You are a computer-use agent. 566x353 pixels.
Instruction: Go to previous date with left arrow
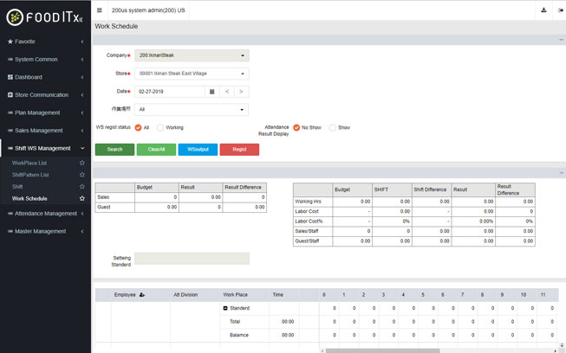tap(227, 91)
